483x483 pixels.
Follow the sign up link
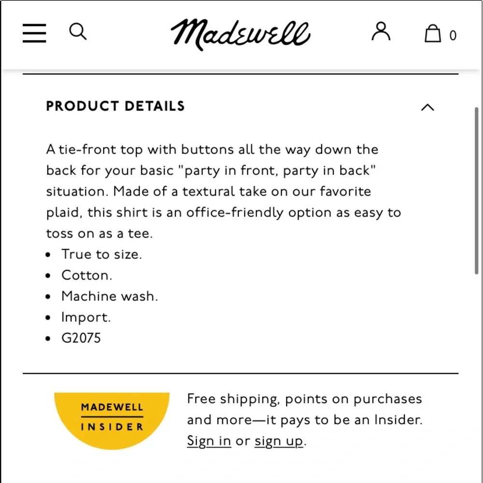tap(279, 441)
